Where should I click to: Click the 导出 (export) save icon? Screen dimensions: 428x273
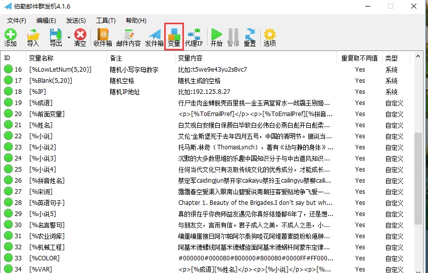(x=56, y=37)
